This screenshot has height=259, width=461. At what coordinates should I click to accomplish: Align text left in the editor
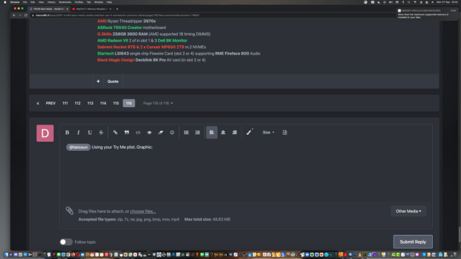[x=211, y=132]
